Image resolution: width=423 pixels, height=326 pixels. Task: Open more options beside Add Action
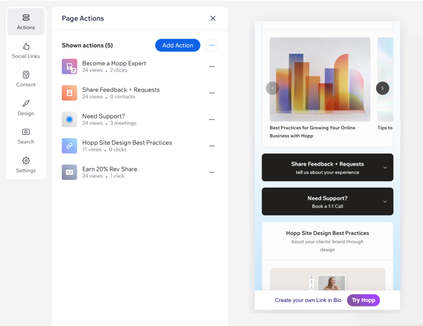(x=211, y=45)
